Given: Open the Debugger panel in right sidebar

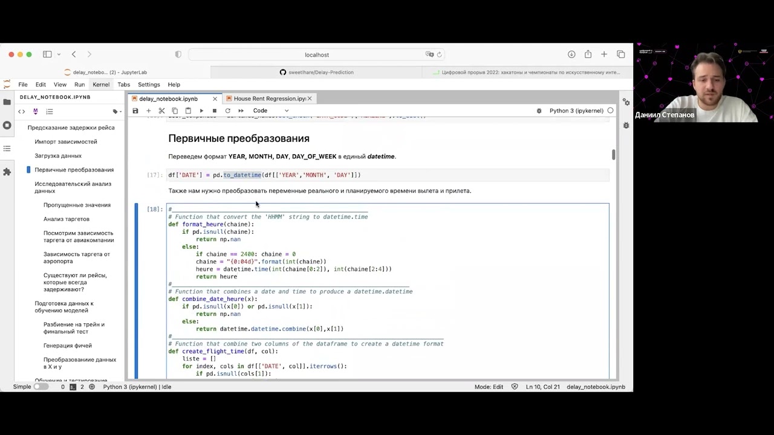Looking at the screenshot, I should pyautogui.click(x=626, y=125).
